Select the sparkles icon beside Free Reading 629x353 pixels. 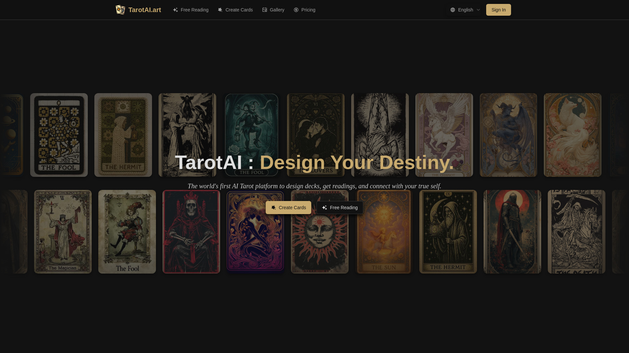176,10
